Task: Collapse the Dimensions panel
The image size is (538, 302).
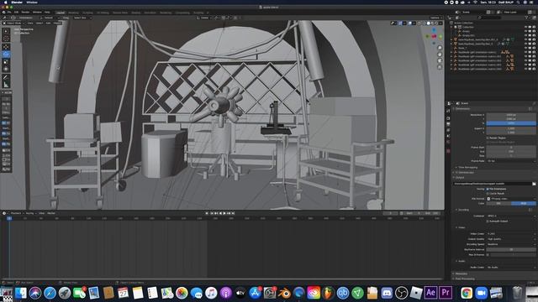Action: click(462, 109)
